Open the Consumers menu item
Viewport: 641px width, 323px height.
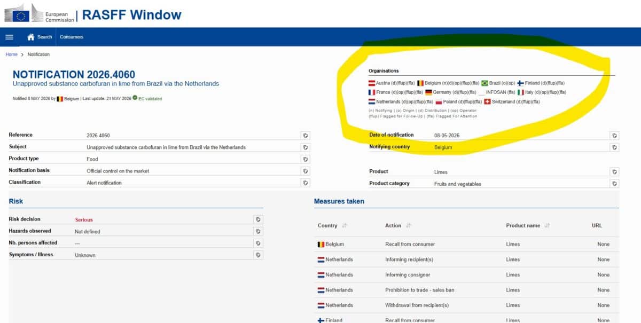[x=72, y=37]
